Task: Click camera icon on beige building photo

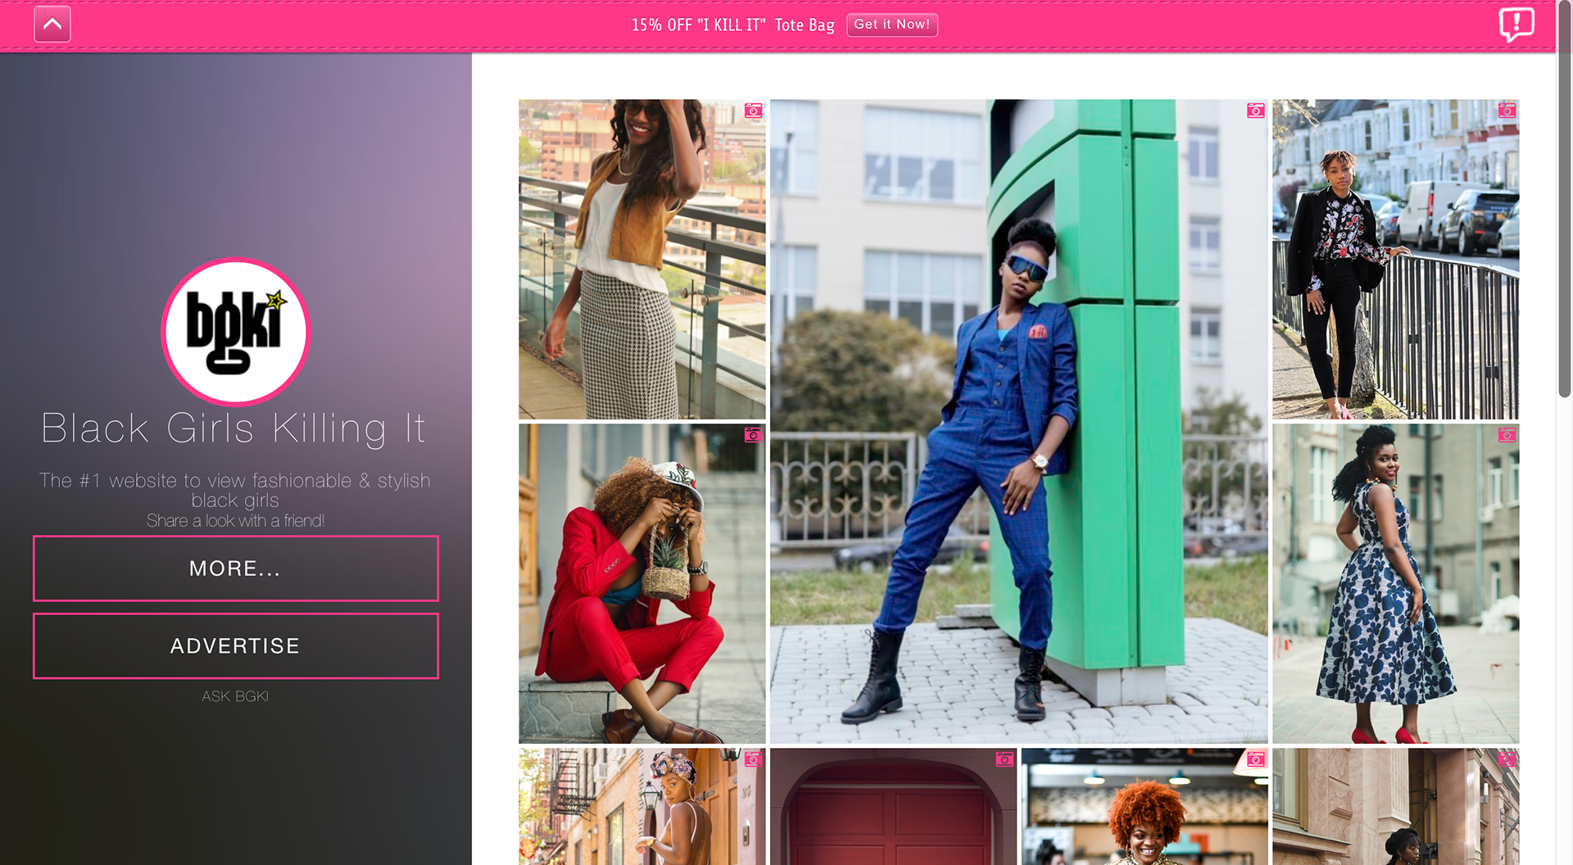Action: pyautogui.click(x=1507, y=759)
